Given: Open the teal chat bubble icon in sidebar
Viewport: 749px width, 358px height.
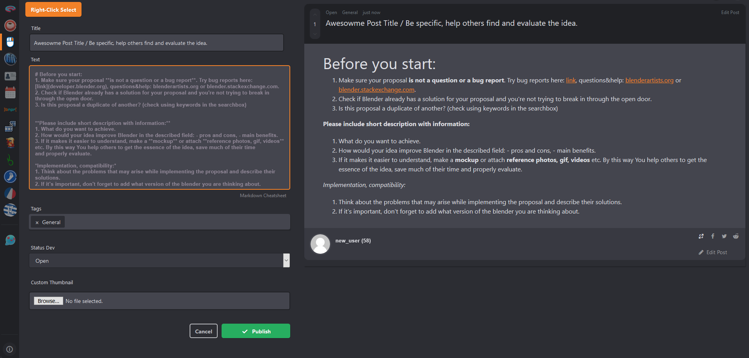Looking at the screenshot, I should click(10, 240).
